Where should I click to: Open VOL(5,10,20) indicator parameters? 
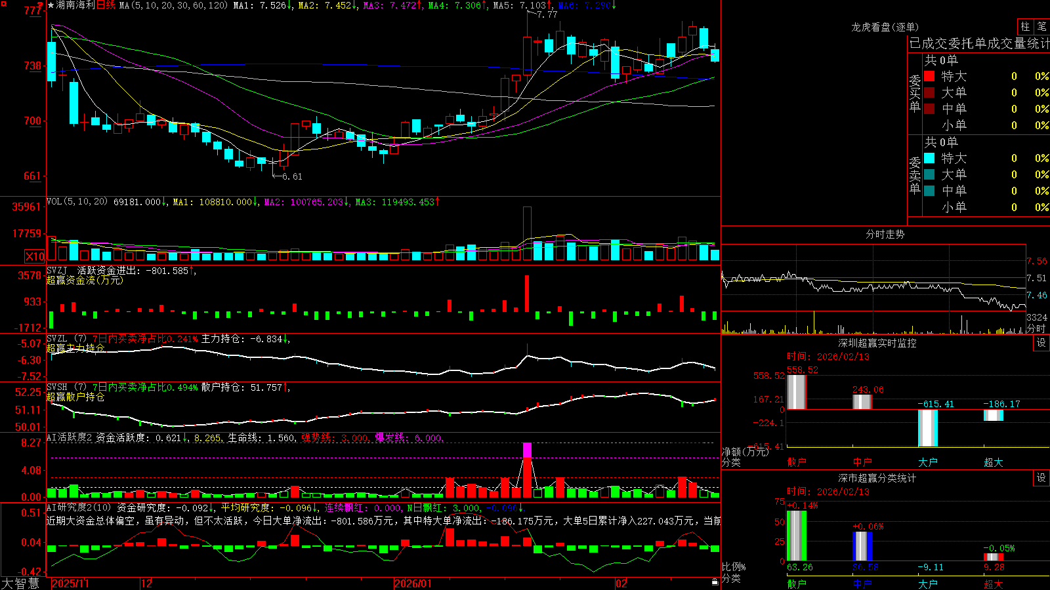click(x=77, y=202)
